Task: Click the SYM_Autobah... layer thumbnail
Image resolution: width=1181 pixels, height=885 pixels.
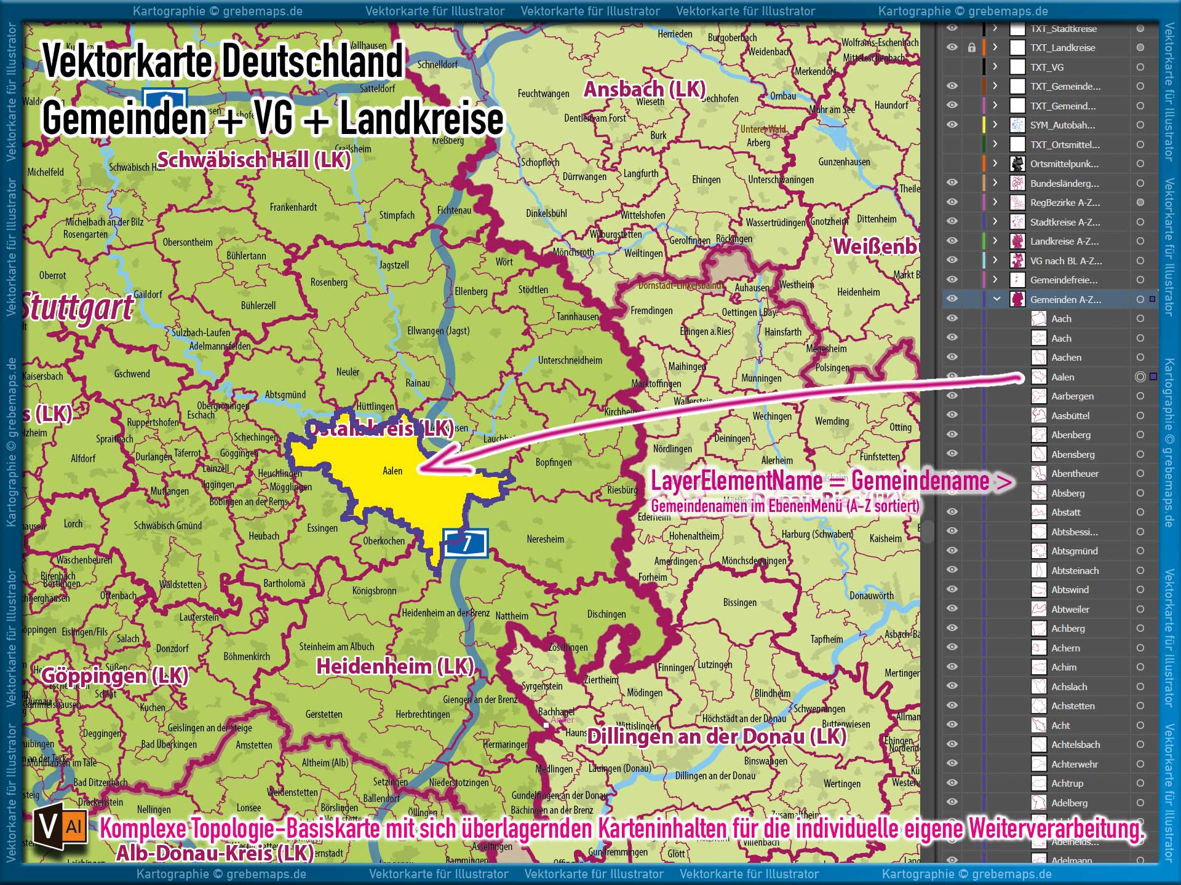Action: 1018,125
